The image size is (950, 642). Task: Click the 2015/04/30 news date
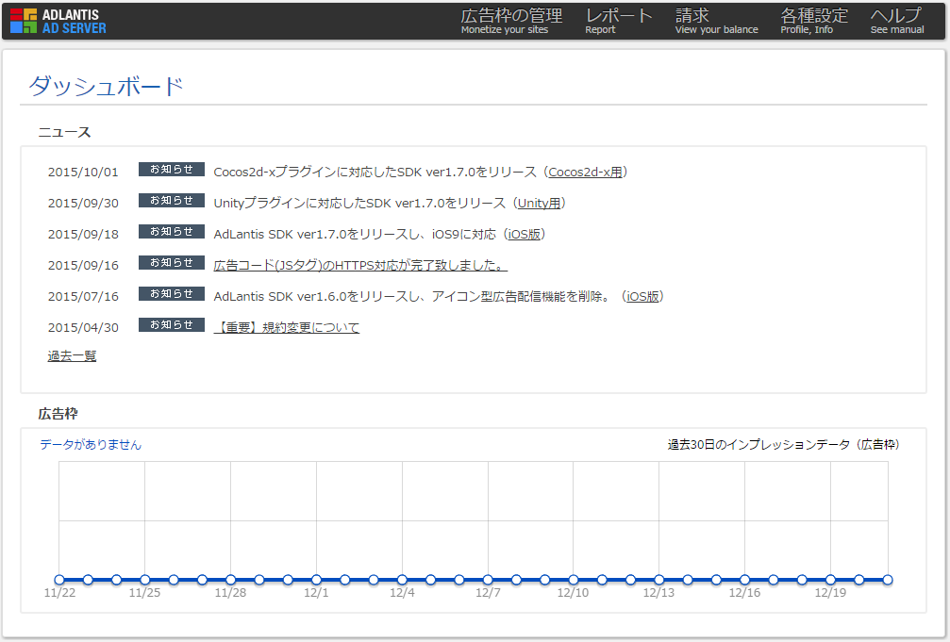coord(83,328)
